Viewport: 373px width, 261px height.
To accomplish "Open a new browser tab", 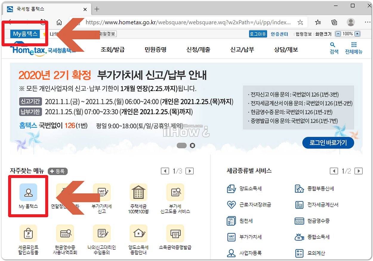I will [97, 9].
